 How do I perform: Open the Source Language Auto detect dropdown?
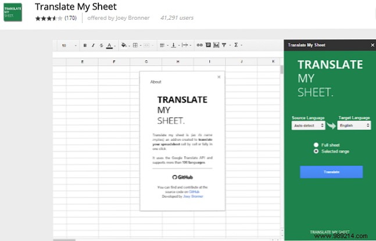(309, 126)
